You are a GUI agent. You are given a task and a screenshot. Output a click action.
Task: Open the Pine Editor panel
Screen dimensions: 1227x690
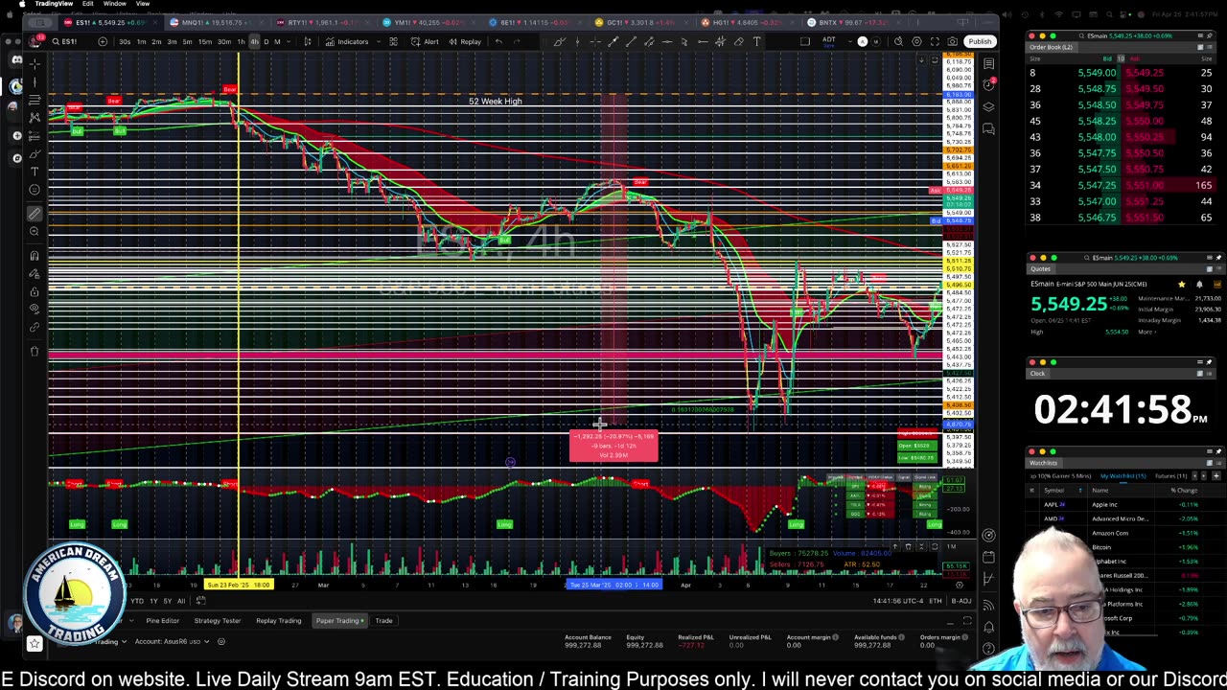tap(162, 620)
